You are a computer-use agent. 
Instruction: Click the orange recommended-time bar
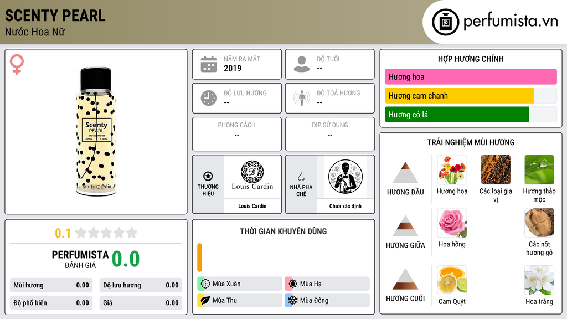(199, 258)
